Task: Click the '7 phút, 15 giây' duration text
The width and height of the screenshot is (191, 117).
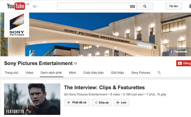Action: point(156,95)
